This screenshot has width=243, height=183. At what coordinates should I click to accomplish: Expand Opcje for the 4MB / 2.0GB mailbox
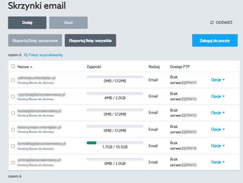218,96
